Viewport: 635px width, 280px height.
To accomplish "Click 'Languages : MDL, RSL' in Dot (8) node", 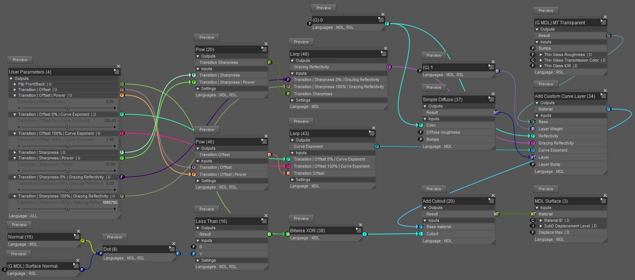I will 124,258.
